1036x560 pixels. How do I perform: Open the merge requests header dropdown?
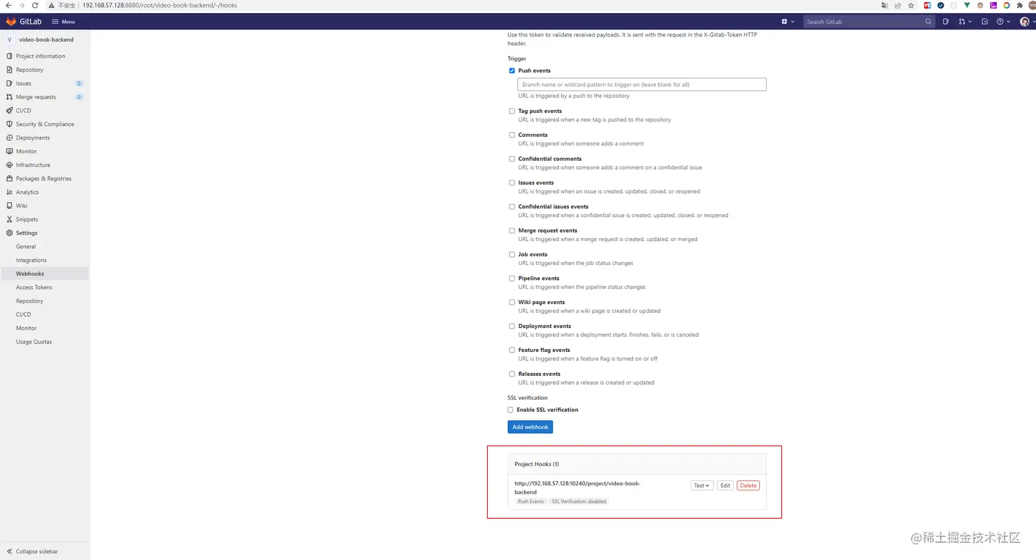965,21
